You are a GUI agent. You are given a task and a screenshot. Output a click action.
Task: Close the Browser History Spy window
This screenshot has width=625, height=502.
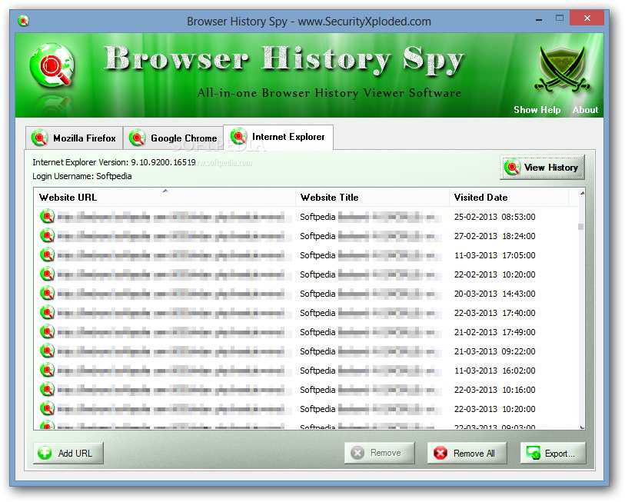[x=587, y=18]
